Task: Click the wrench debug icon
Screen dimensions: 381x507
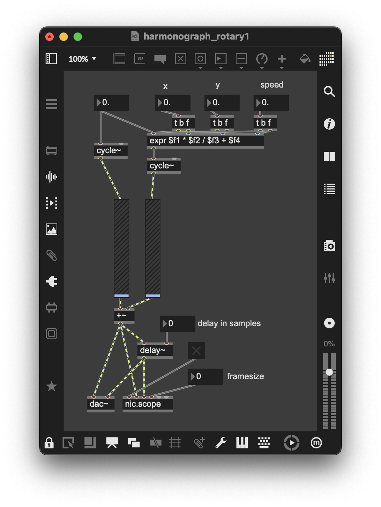Action: click(x=221, y=443)
